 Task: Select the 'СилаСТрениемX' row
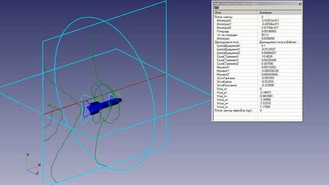coord(258,57)
